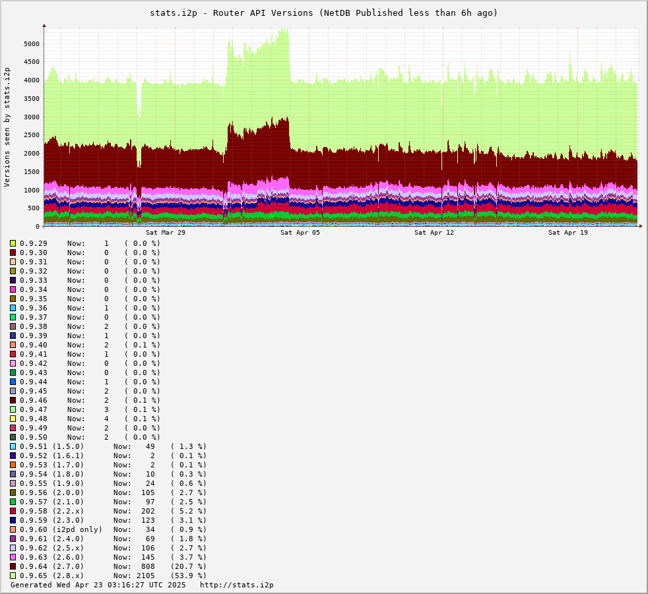Click the 'Now: 2105' value
This screenshot has width=648, height=594.
coord(135,576)
